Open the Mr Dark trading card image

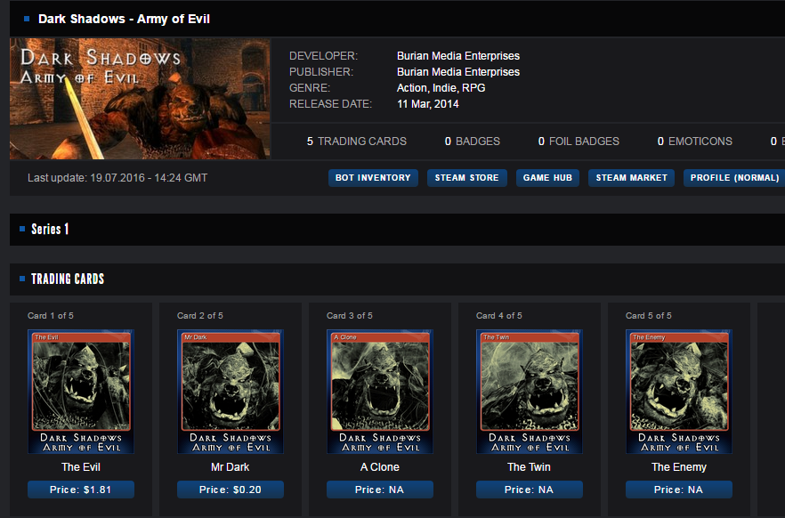[x=231, y=392]
